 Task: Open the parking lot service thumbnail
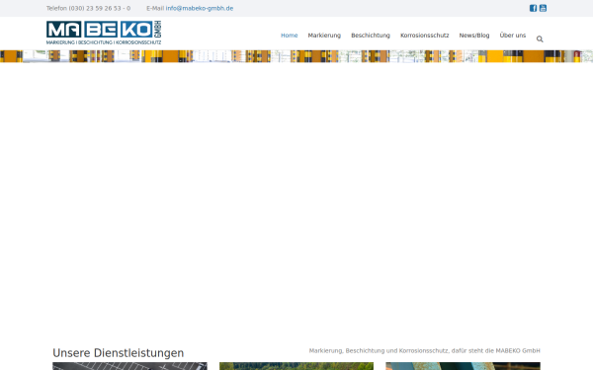point(129,366)
